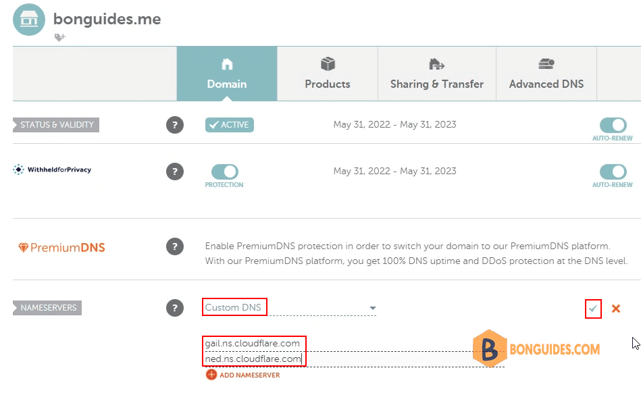The height and width of the screenshot is (393, 641).
Task: Expand the Custom DNS dropdown arrow
Action: [x=372, y=308]
